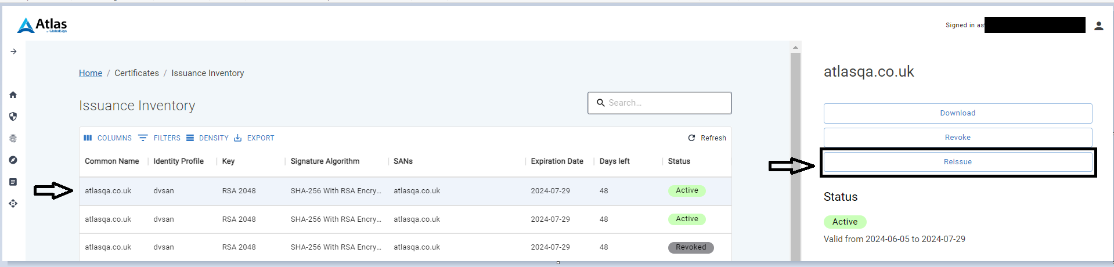Click the Reissue button
This screenshot has height=267, width=1114.
coord(957,162)
